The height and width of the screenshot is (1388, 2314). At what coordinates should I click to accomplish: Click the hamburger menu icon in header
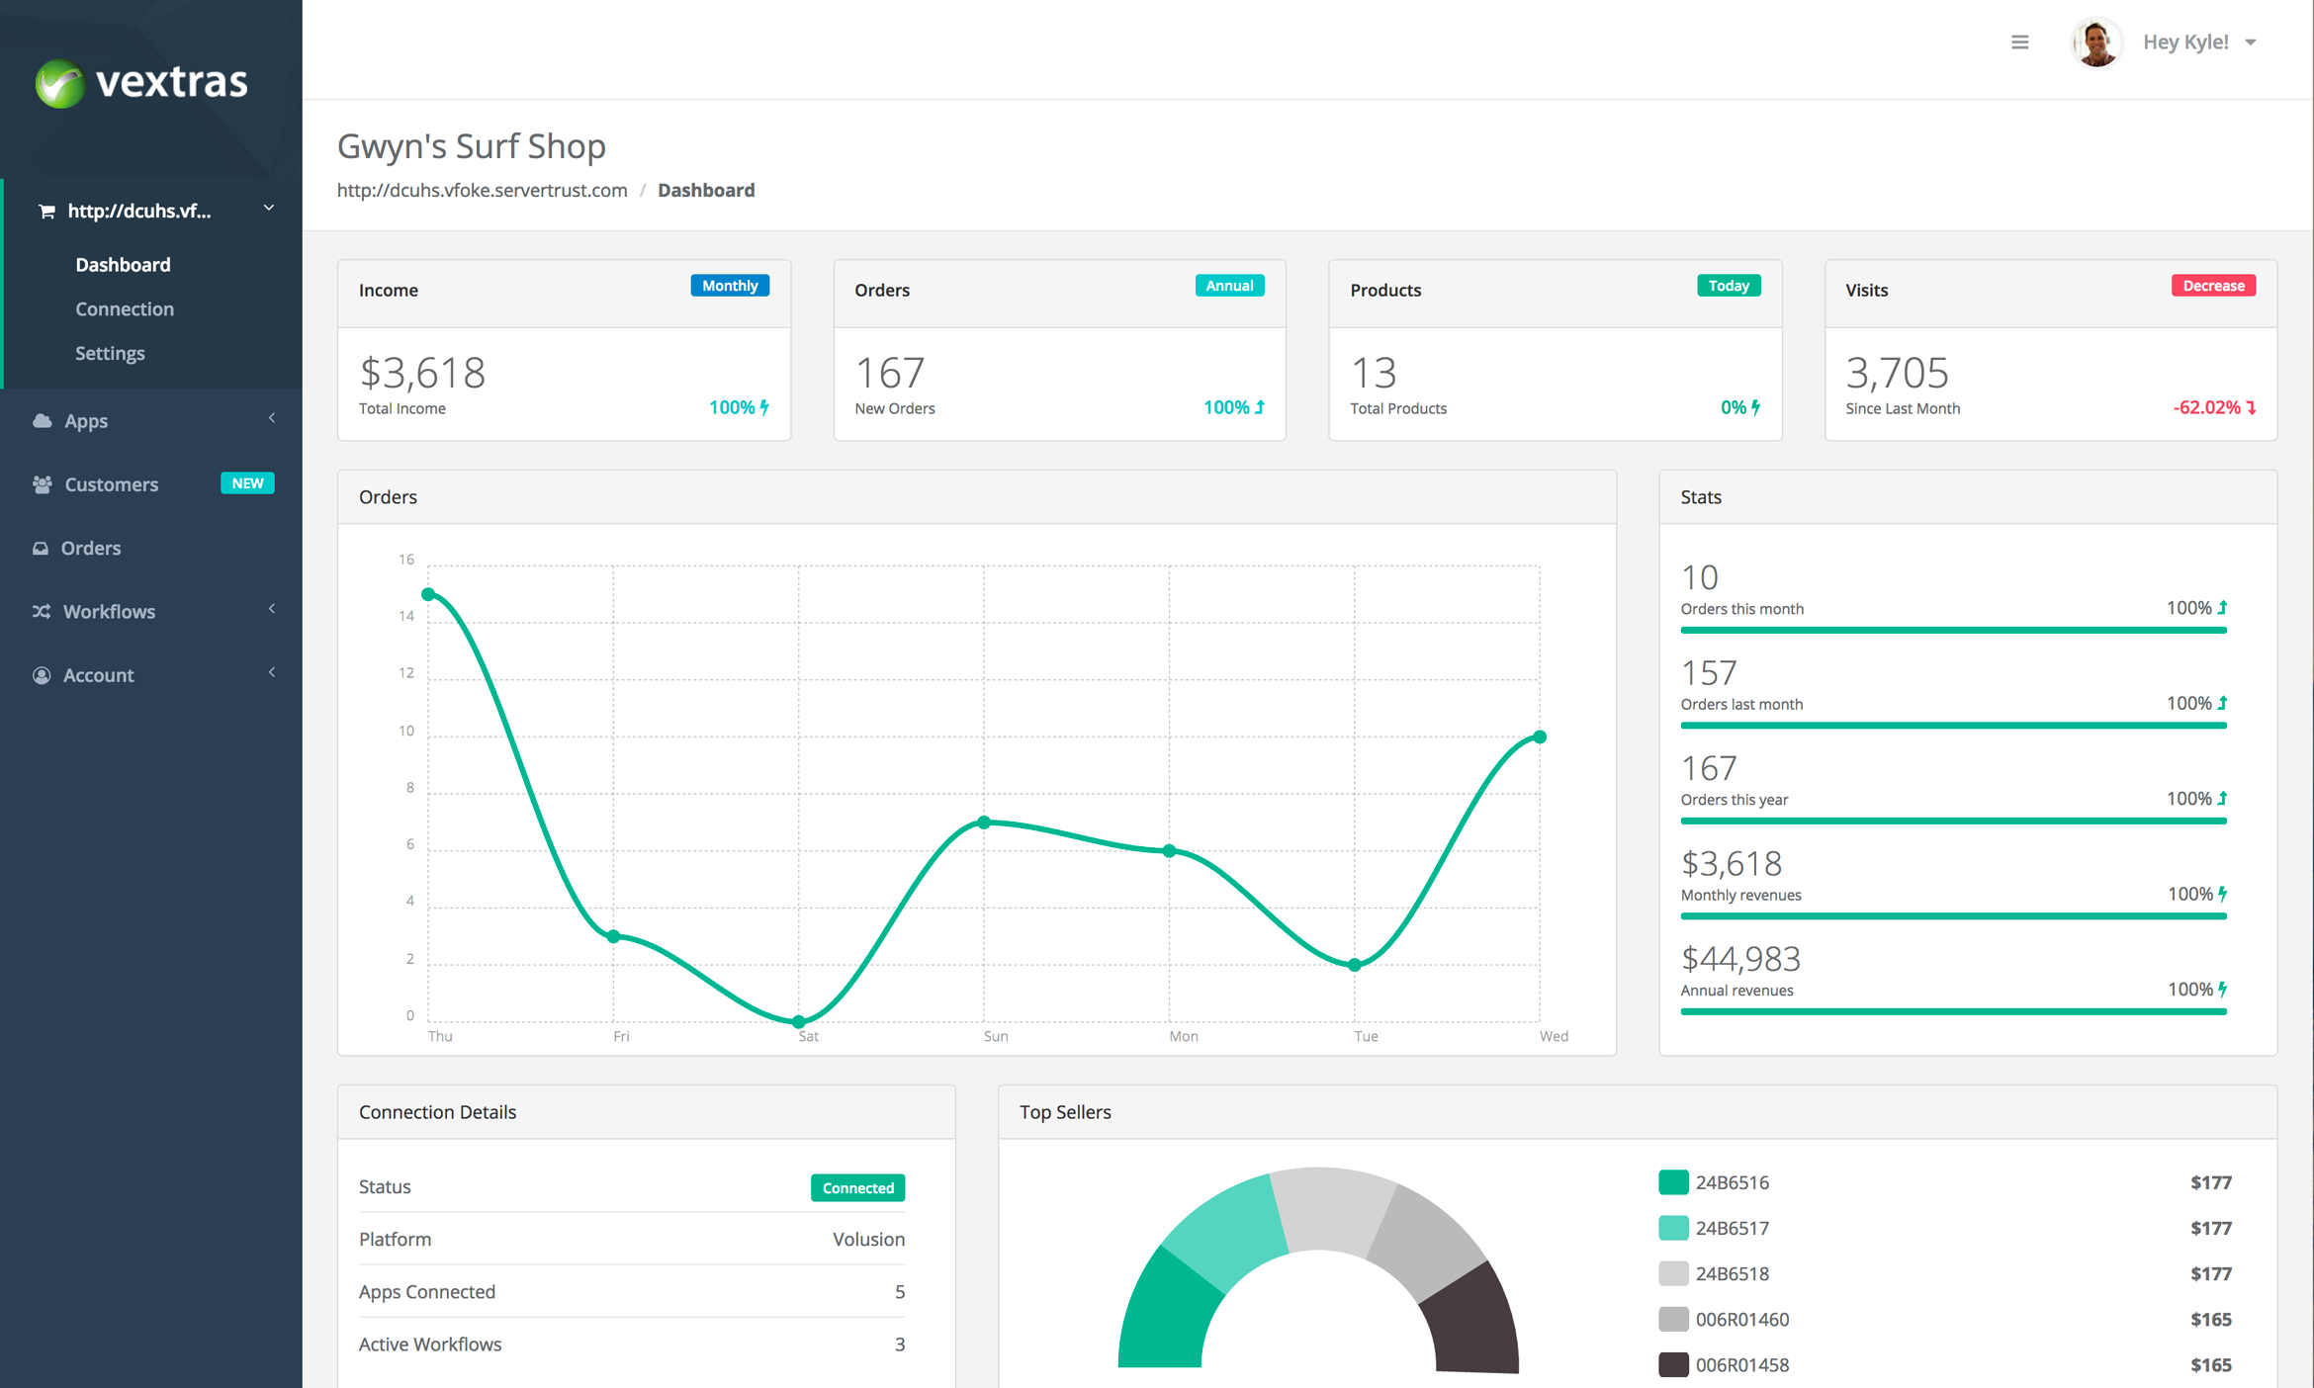coord(2019,43)
